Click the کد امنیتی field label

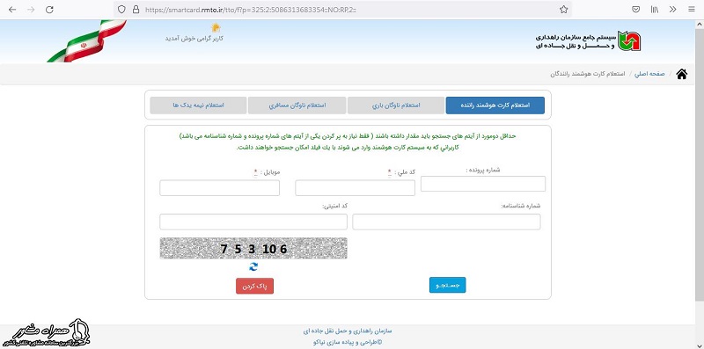click(x=335, y=206)
